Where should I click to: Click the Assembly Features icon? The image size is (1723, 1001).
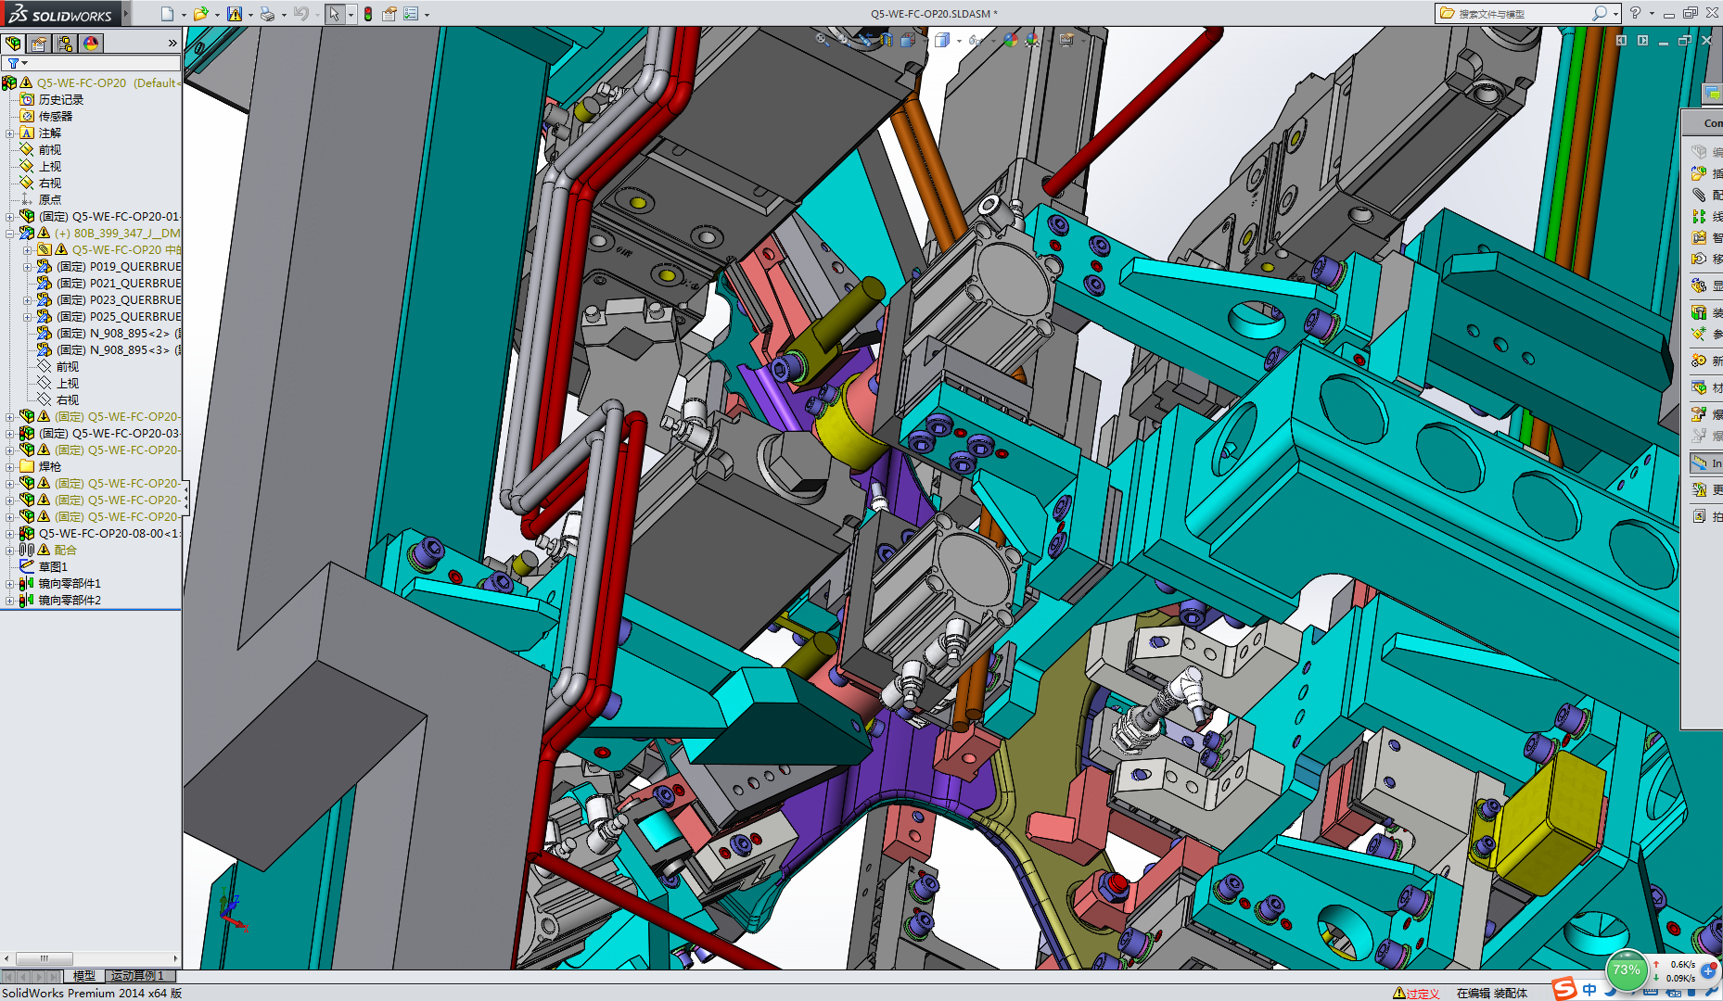1699,312
